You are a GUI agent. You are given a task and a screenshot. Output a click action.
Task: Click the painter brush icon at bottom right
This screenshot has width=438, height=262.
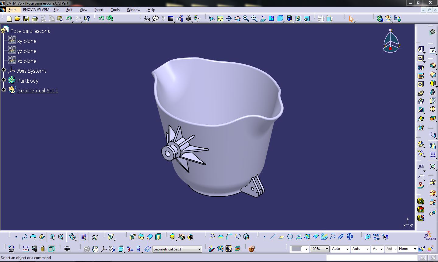422,249
